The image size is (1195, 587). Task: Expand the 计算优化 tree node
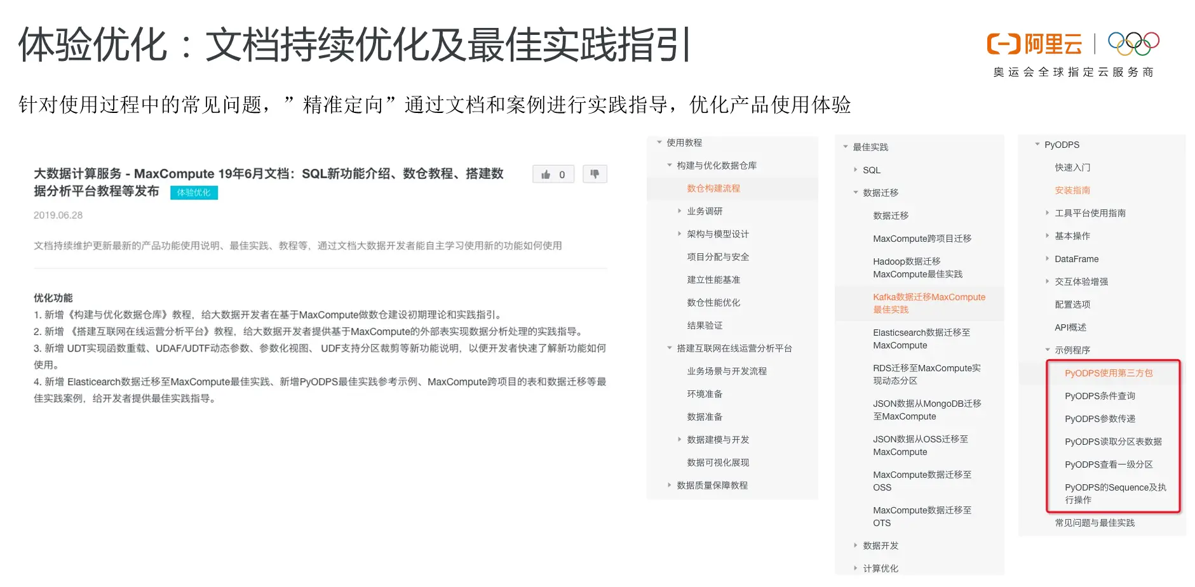click(x=856, y=568)
